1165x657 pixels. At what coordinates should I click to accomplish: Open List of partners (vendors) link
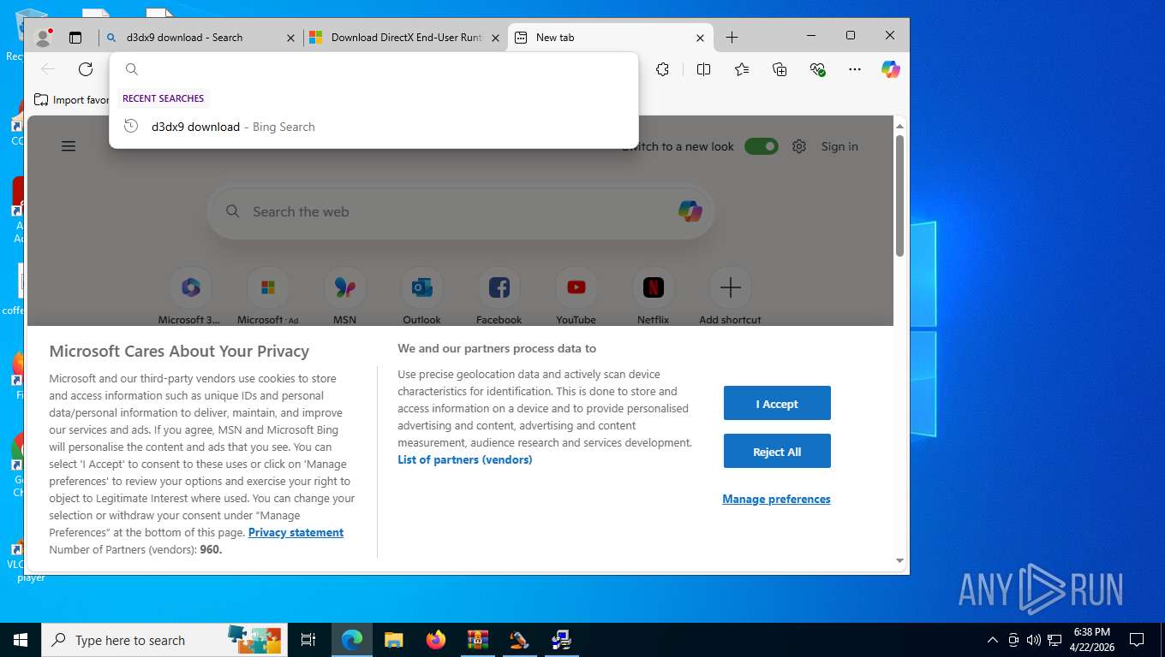465,459
